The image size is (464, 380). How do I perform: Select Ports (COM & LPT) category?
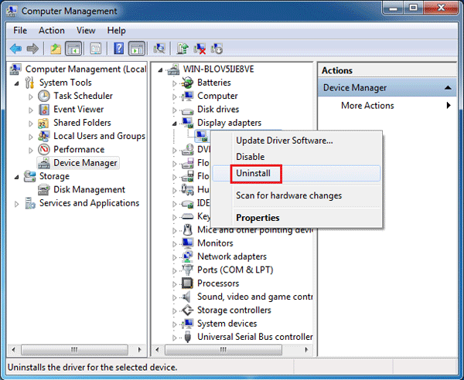tap(235, 270)
